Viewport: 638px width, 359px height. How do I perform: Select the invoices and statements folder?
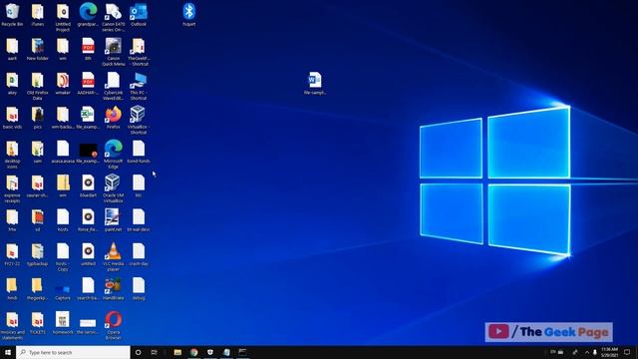pyautogui.click(x=12, y=325)
